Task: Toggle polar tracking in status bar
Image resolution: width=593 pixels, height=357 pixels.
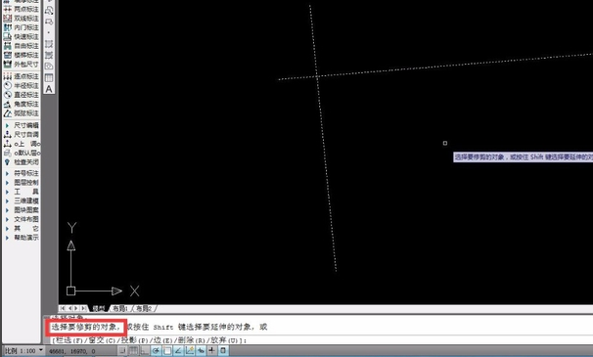Action: tap(156, 350)
